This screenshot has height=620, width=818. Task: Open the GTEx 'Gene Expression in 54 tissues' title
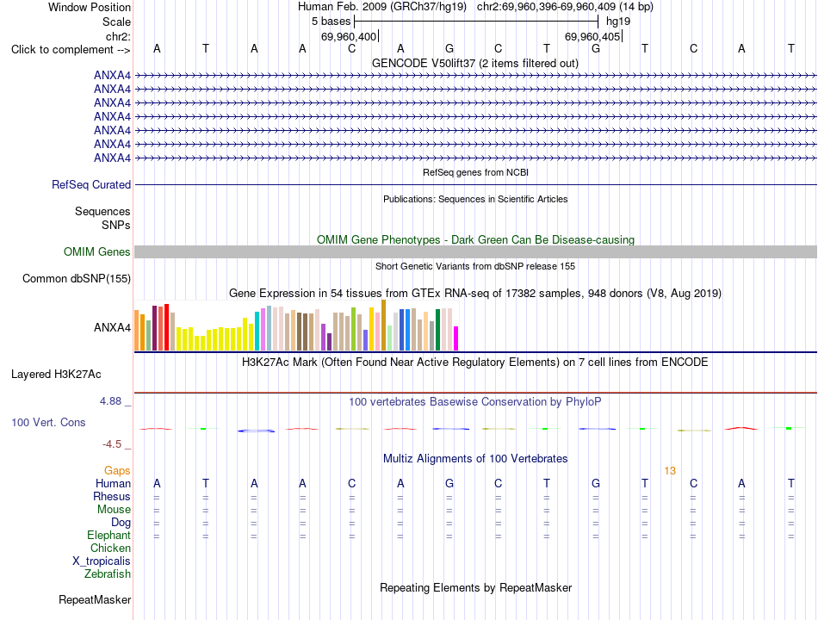click(x=475, y=294)
